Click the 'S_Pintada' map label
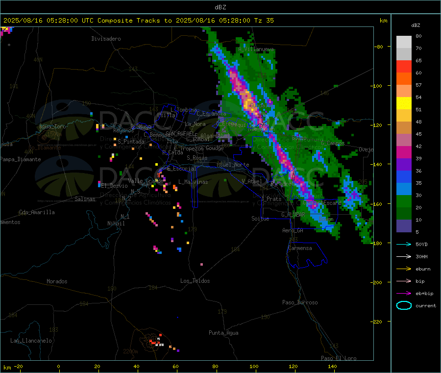This screenshot has width=441, height=373. (x=131, y=142)
